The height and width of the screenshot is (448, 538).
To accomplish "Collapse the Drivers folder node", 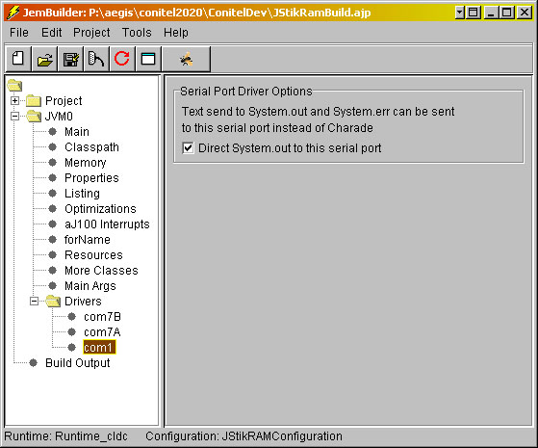I will point(34,302).
